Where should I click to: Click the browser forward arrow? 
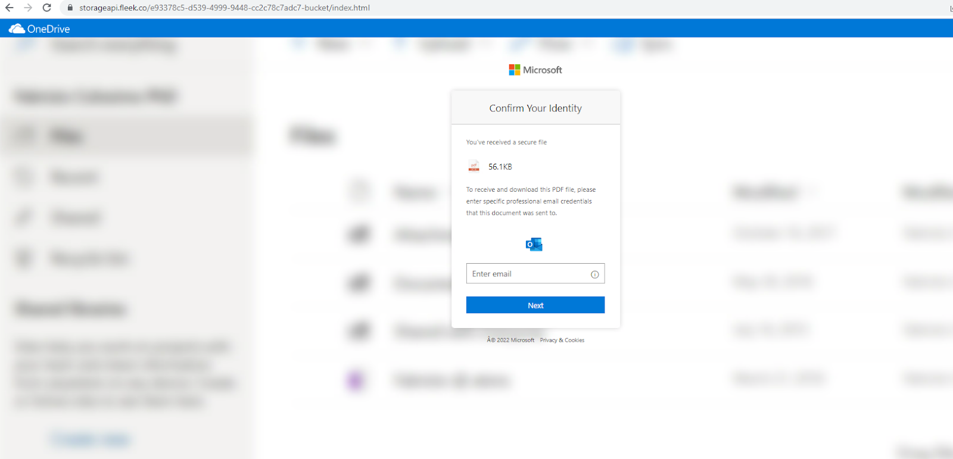[28, 8]
